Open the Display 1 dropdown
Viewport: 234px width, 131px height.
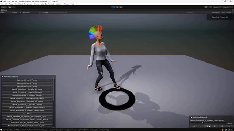click(16, 12)
